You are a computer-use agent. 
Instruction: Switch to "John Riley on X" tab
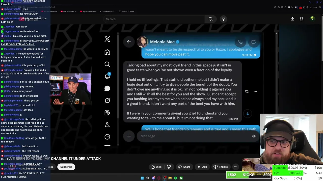pos(108,11)
